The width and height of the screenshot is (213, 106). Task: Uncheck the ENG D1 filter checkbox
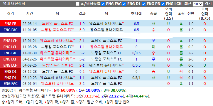pos(124,4)
